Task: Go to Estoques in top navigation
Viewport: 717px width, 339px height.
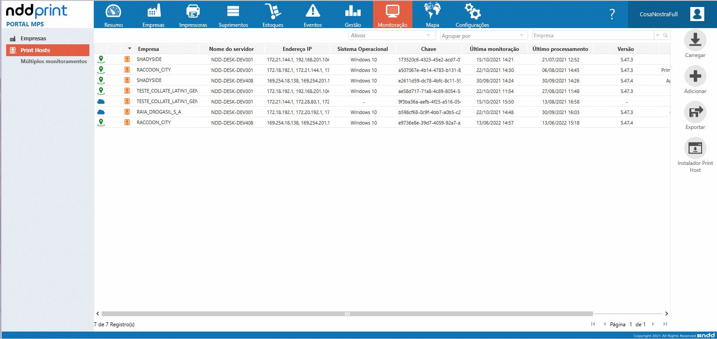Action: [273, 14]
